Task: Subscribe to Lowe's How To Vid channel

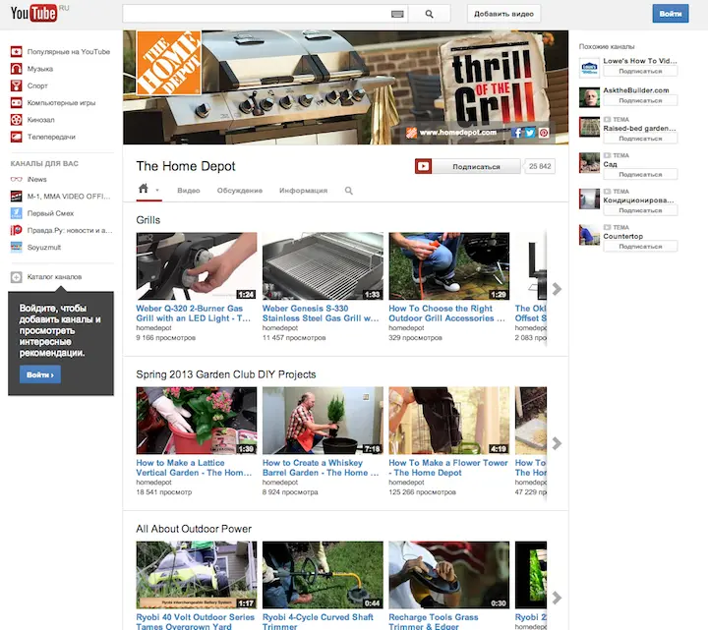Action: [640, 72]
